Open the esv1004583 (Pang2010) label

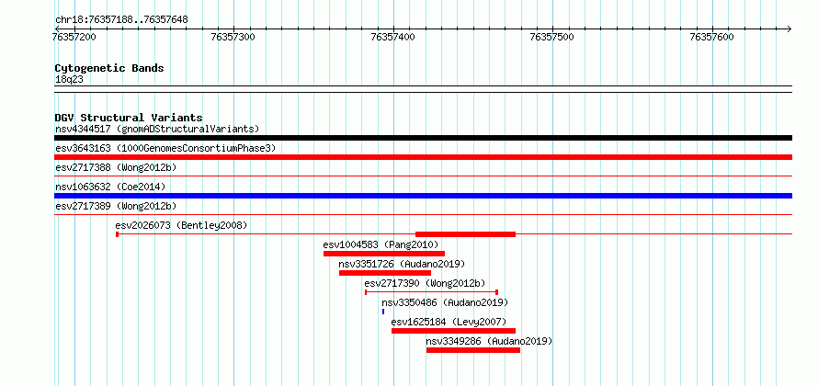(x=381, y=244)
